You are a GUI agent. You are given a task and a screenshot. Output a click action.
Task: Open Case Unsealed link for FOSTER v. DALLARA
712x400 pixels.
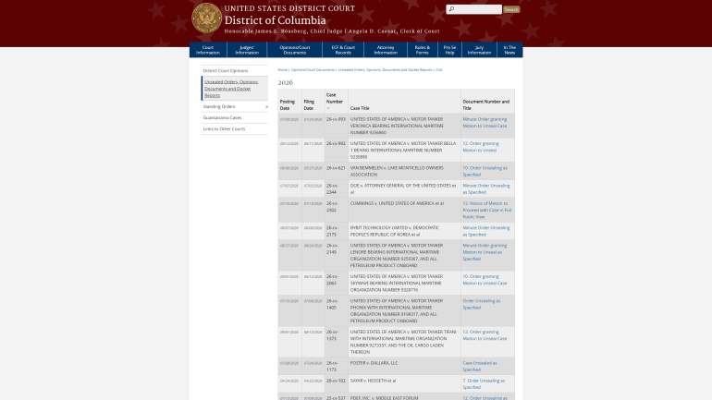coord(480,367)
